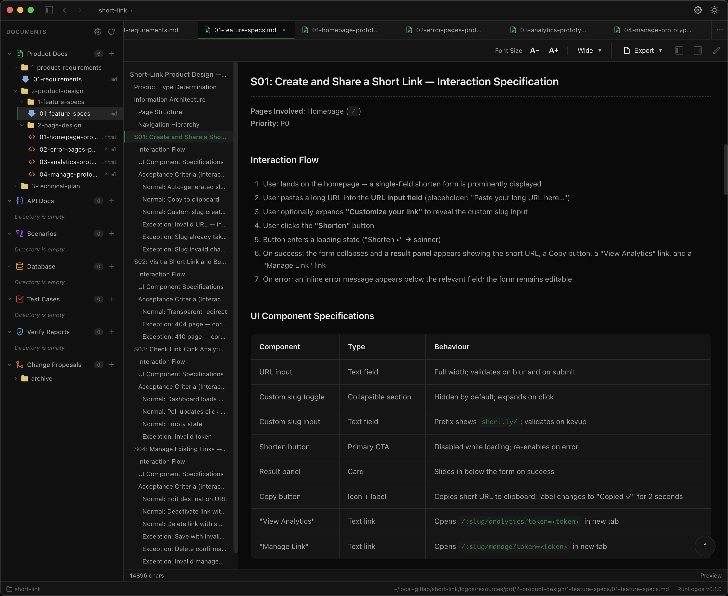Increase font size with the A+ control
Image resolution: width=728 pixels, height=596 pixels.
[x=553, y=50]
